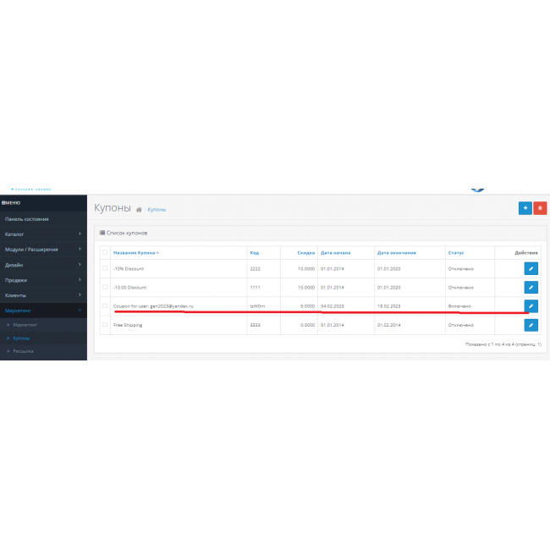Open the Рассылка submenu item
Screen dimensions: 550x550
pyautogui.click(x=23, y=351)
